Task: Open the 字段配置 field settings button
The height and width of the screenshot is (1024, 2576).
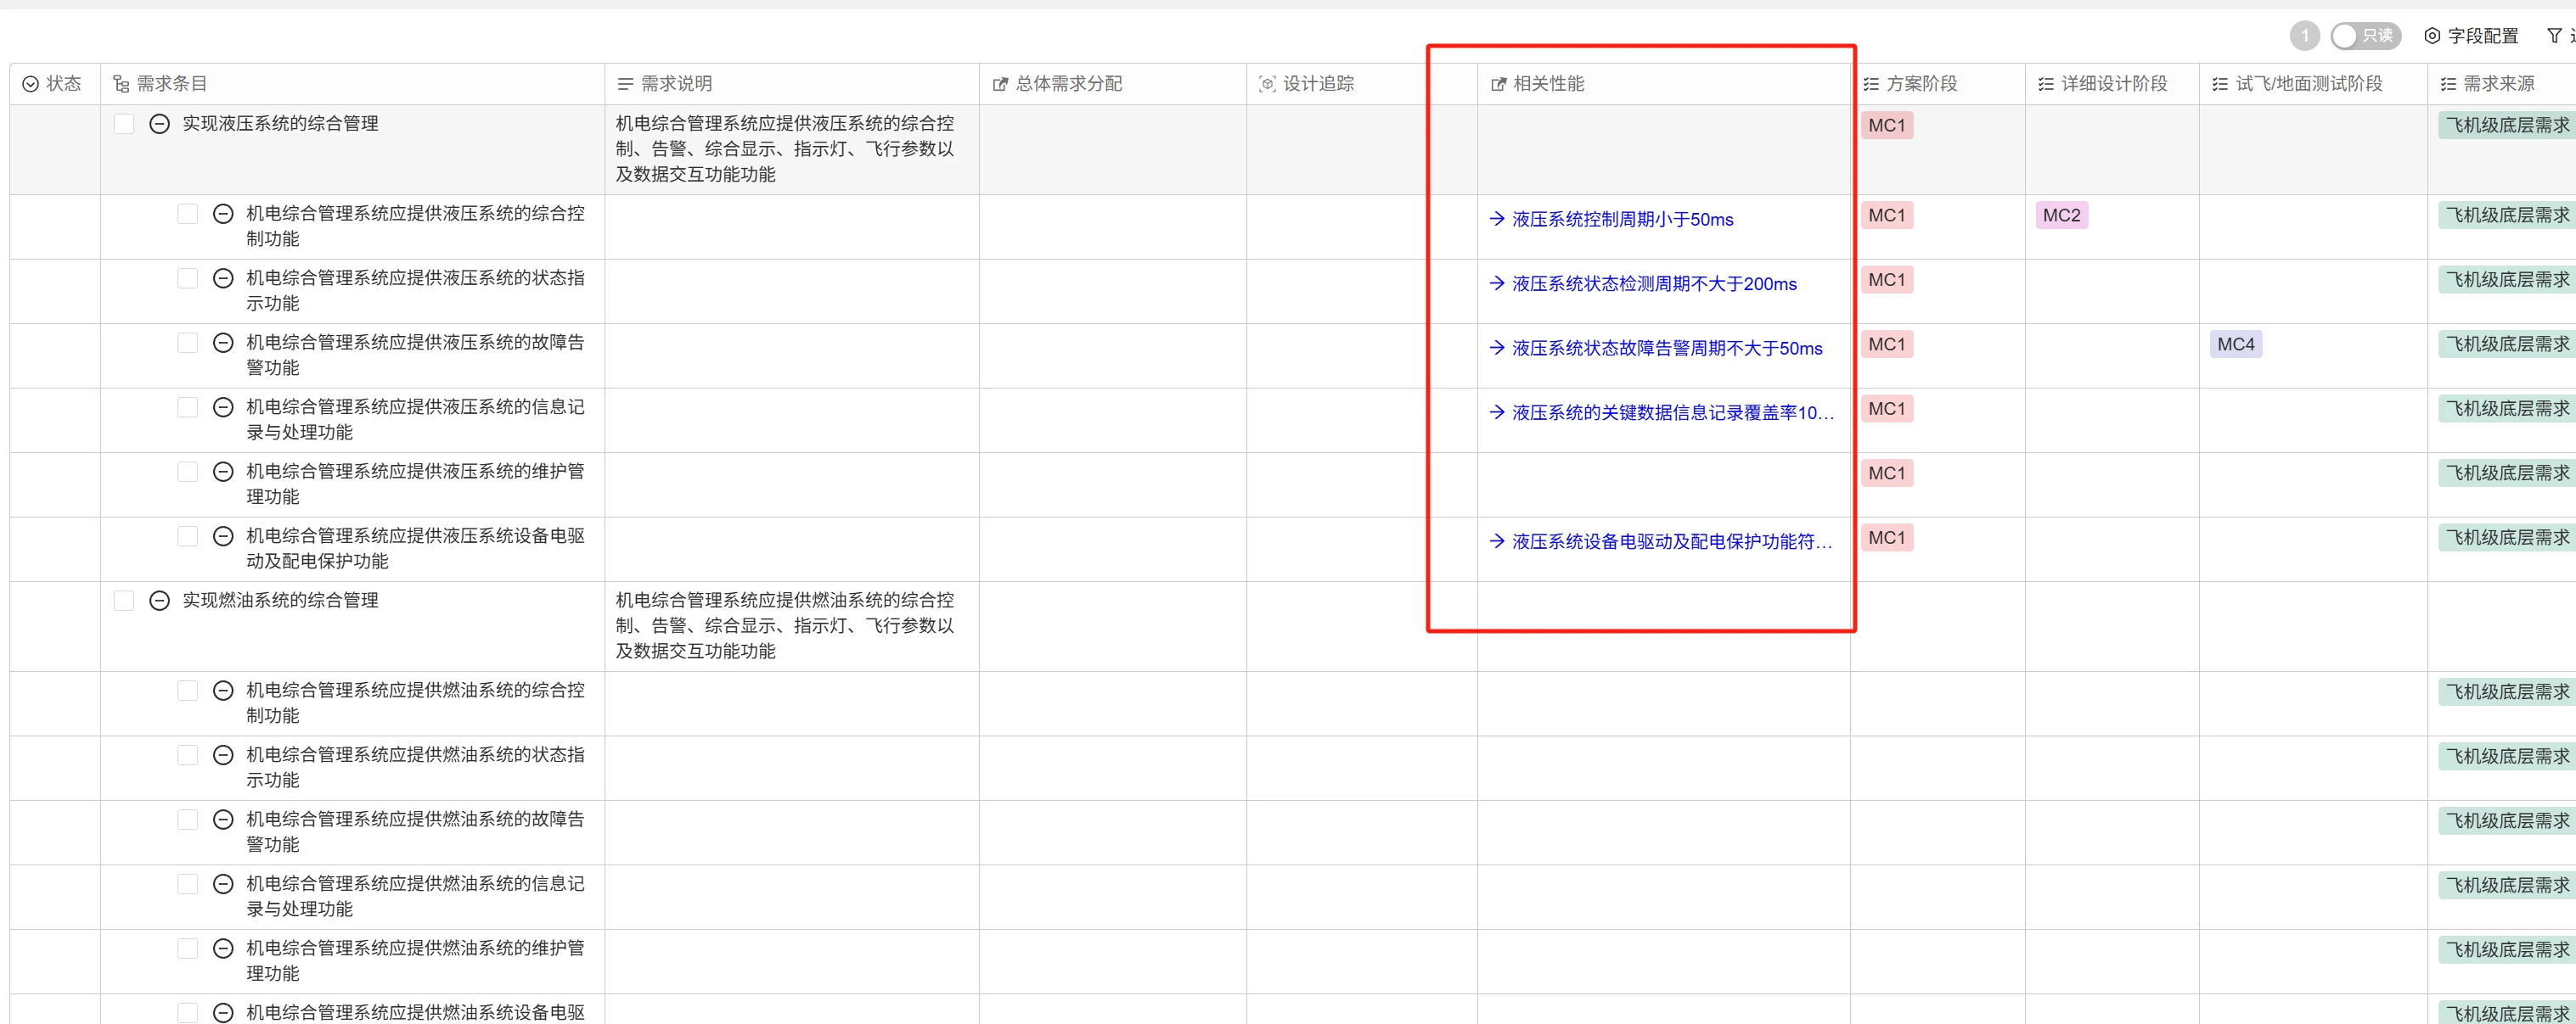Action: click(2471, 36)
